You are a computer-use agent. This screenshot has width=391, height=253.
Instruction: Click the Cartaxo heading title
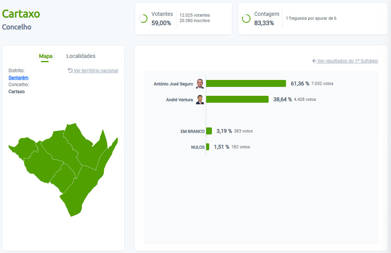[21, 14]
